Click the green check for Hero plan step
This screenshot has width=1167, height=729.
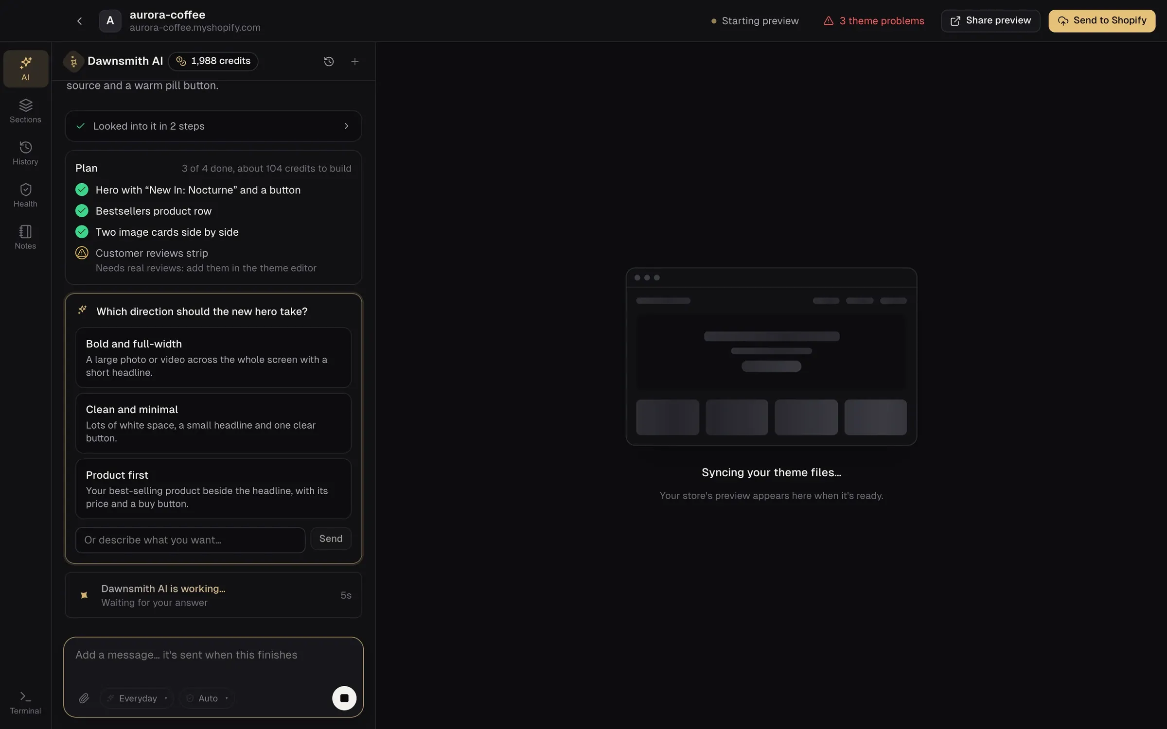(x=82, y=190)
